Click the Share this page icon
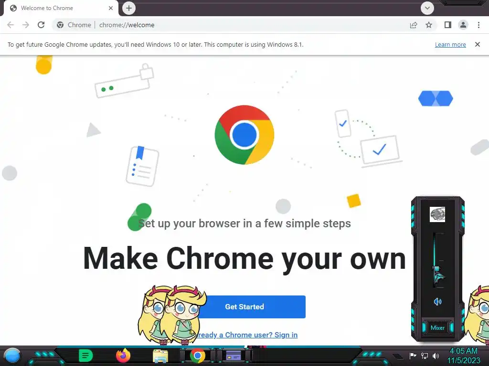Image resolution: width=489 pixels, height=366 pixels. 414,25
